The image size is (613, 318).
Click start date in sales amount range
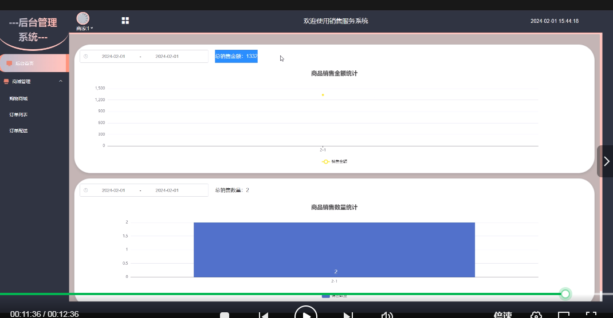point(113,56)
